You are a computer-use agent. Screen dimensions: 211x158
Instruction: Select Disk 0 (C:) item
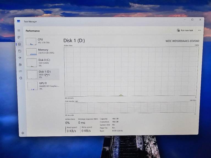(42, 63)
